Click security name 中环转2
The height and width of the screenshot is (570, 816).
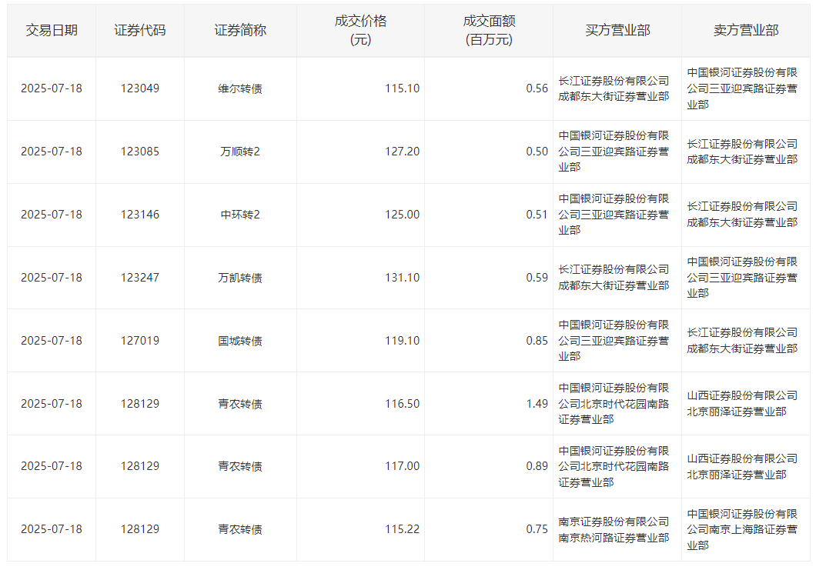240,215
